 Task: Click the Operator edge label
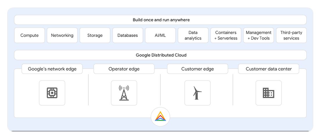(124, 69)
